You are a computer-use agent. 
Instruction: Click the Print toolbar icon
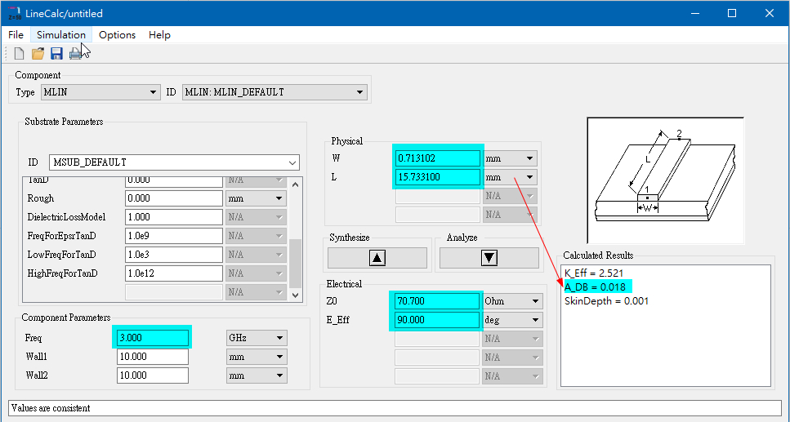click(x=75, y=53)
